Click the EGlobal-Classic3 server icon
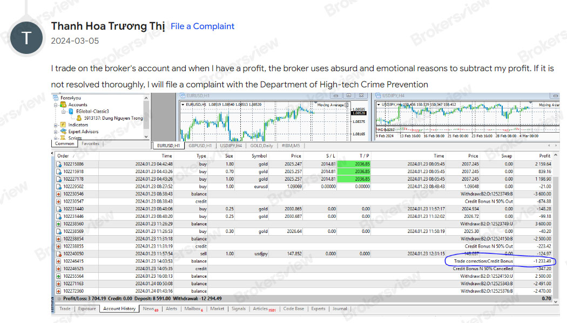This screenshot has width=567, height=323. 71,111
